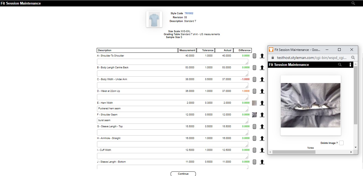Image resolution: width=363 pixels, height=176 pixels.
Task: Open notes icon for Body Length Centre Back
Action: [254, 68]
